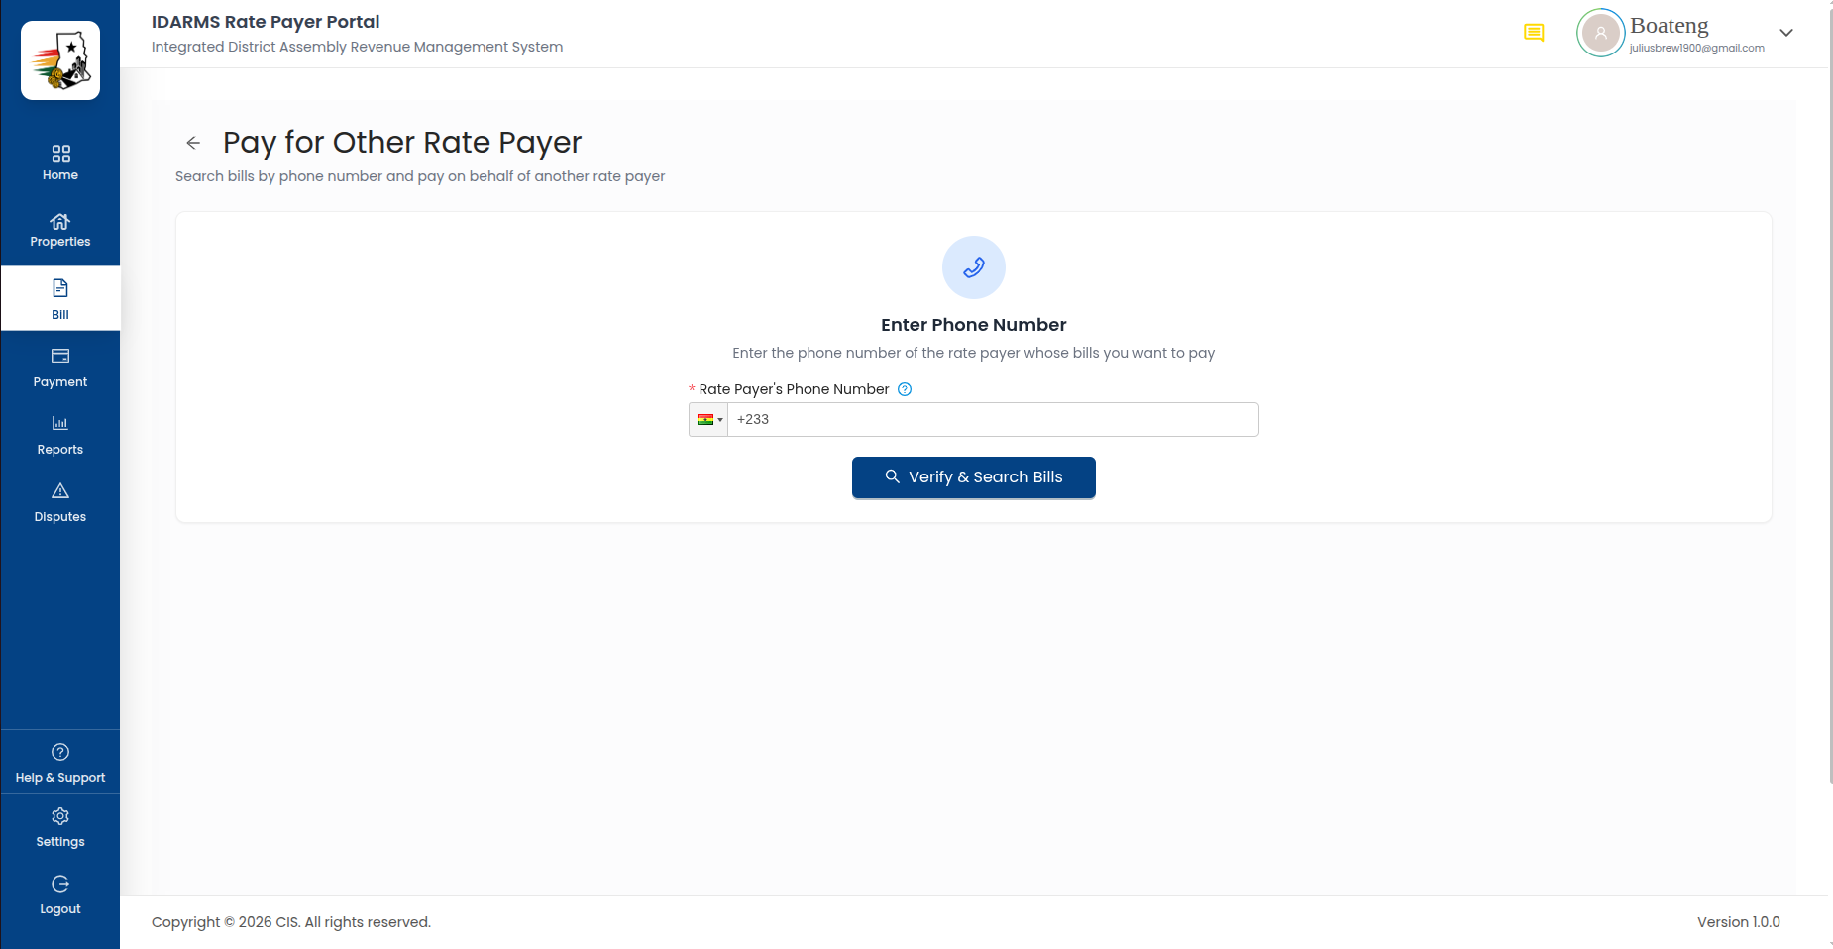Image resolution: width=1833 pixels, height=949 pixels.
Task: Click the IDARMS portal logo
Action: 60,60
